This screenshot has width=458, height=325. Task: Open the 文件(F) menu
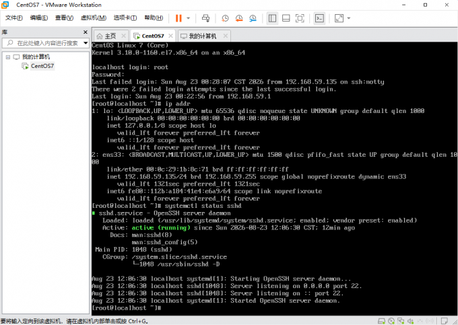[x=14, y=17]
